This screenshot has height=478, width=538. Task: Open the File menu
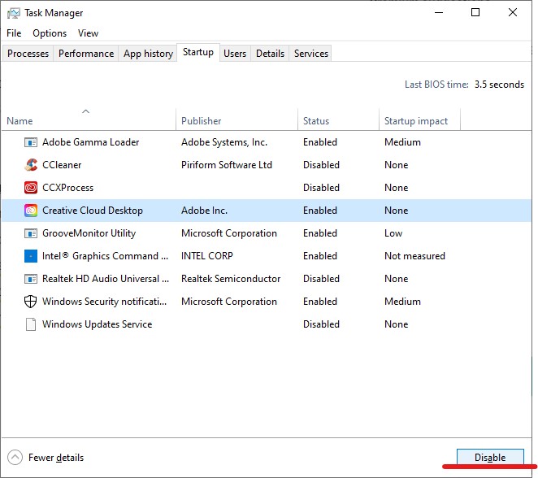(14, 33)
